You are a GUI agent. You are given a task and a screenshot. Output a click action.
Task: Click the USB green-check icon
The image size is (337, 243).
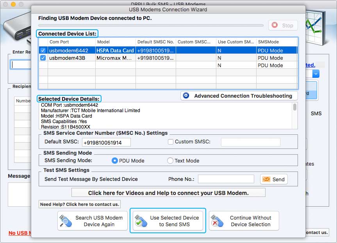(x=141, y=221)
